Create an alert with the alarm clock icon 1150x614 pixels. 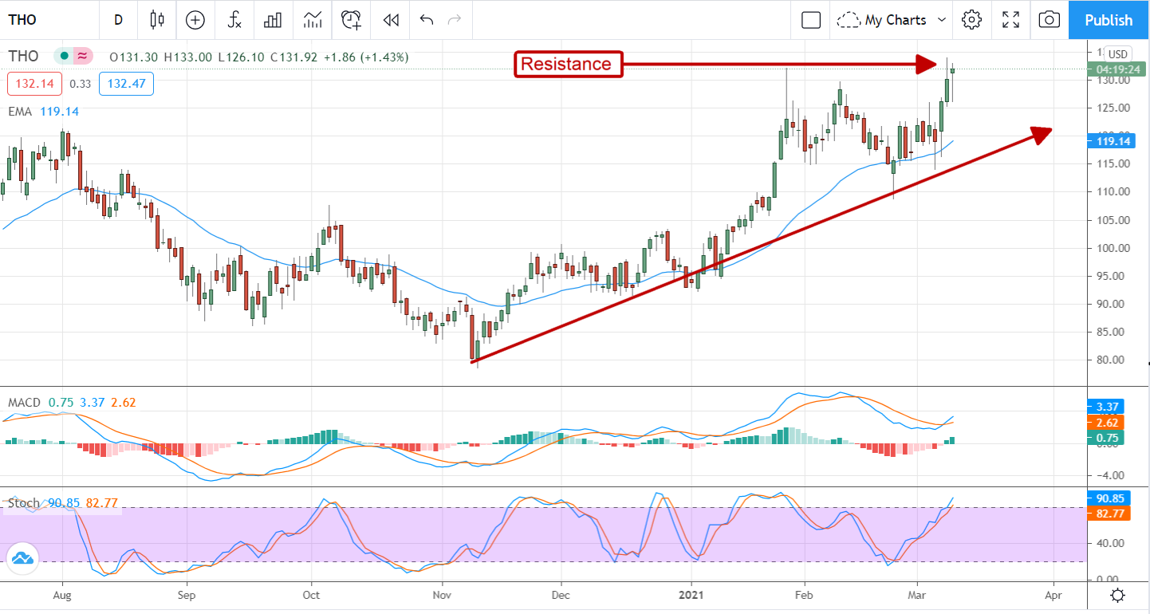pyautogui.click(x=352, y=20)
